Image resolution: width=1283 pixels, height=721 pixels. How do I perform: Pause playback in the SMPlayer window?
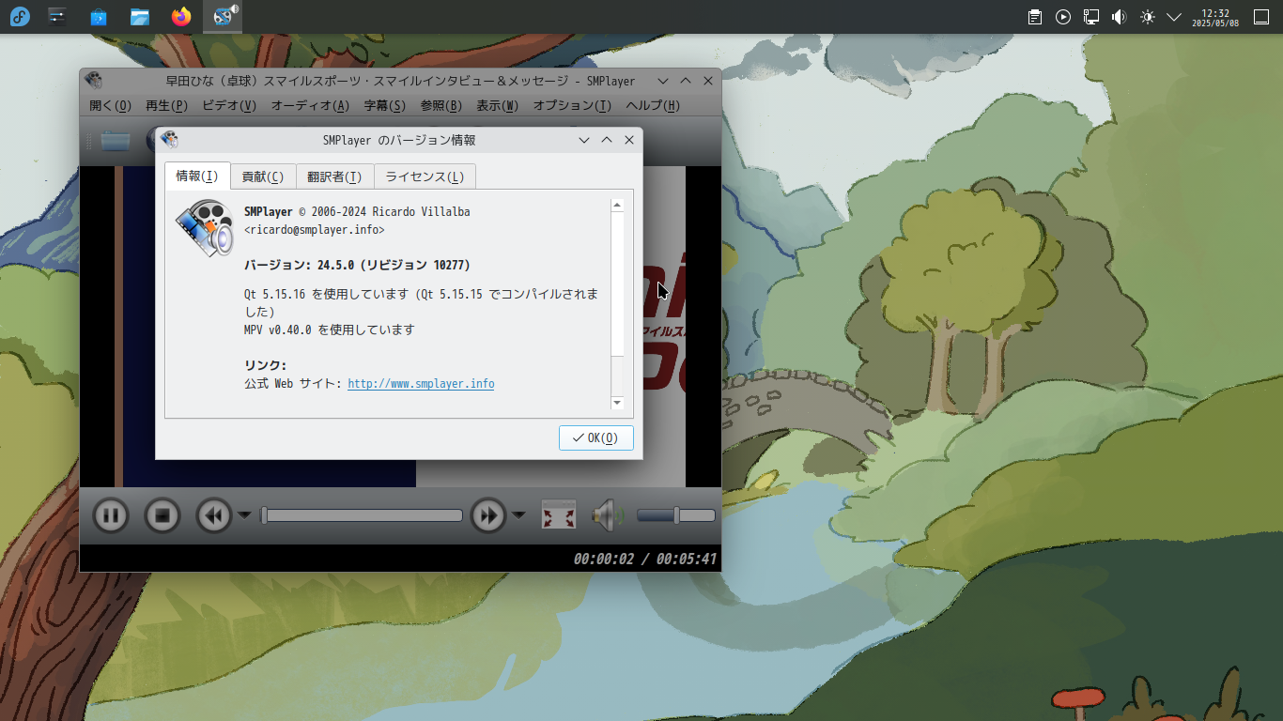click(111, 515)
